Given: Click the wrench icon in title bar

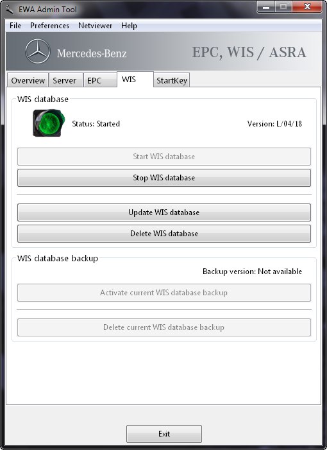Looking at the screenshot, I should (x=10, y=10).
